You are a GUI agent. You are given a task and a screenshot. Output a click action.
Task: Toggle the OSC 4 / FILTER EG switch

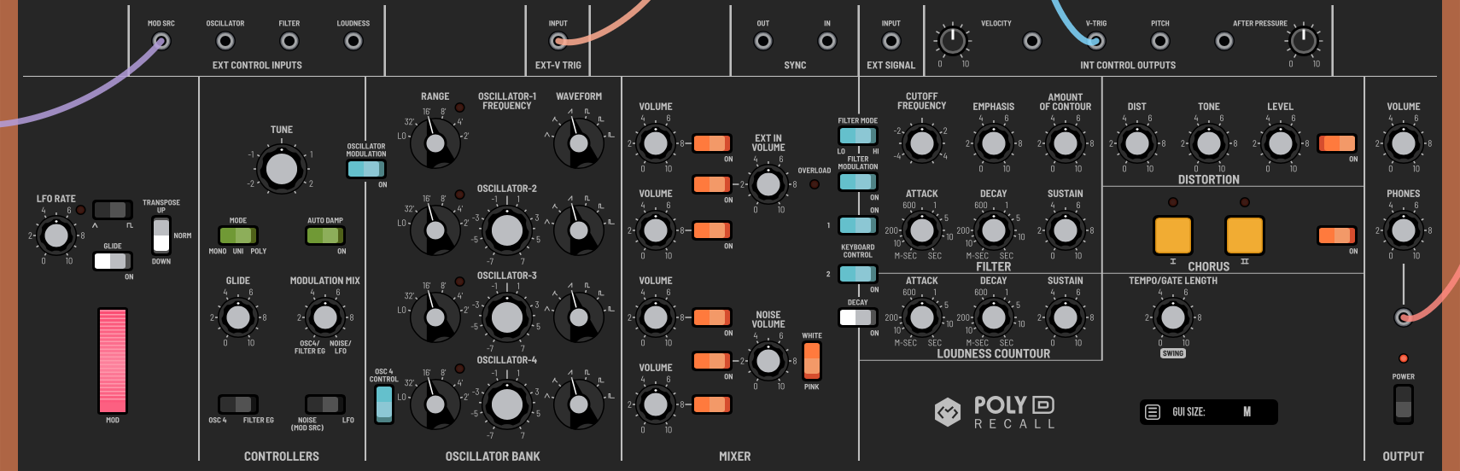[238, 404]
